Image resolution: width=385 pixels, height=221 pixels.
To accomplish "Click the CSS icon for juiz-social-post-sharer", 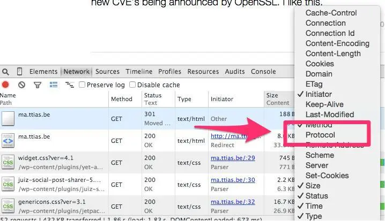I will pyautogui.click(x=8, y=185).
